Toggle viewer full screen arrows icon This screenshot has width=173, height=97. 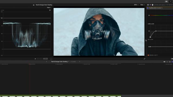pos(144,59)
